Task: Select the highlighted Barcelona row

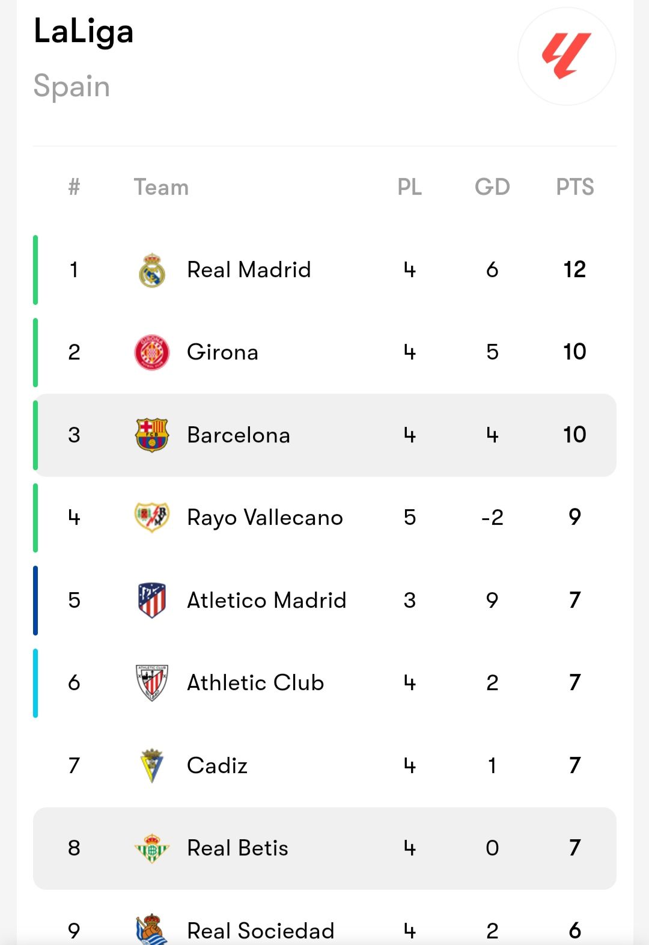Action: [324, 435]
